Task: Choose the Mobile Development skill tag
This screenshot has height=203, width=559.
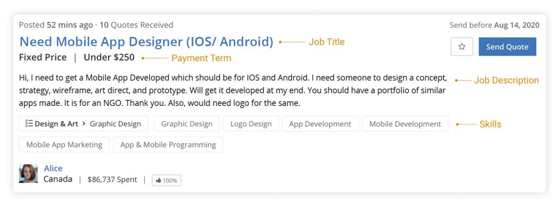Action: (x=405, y=124)
